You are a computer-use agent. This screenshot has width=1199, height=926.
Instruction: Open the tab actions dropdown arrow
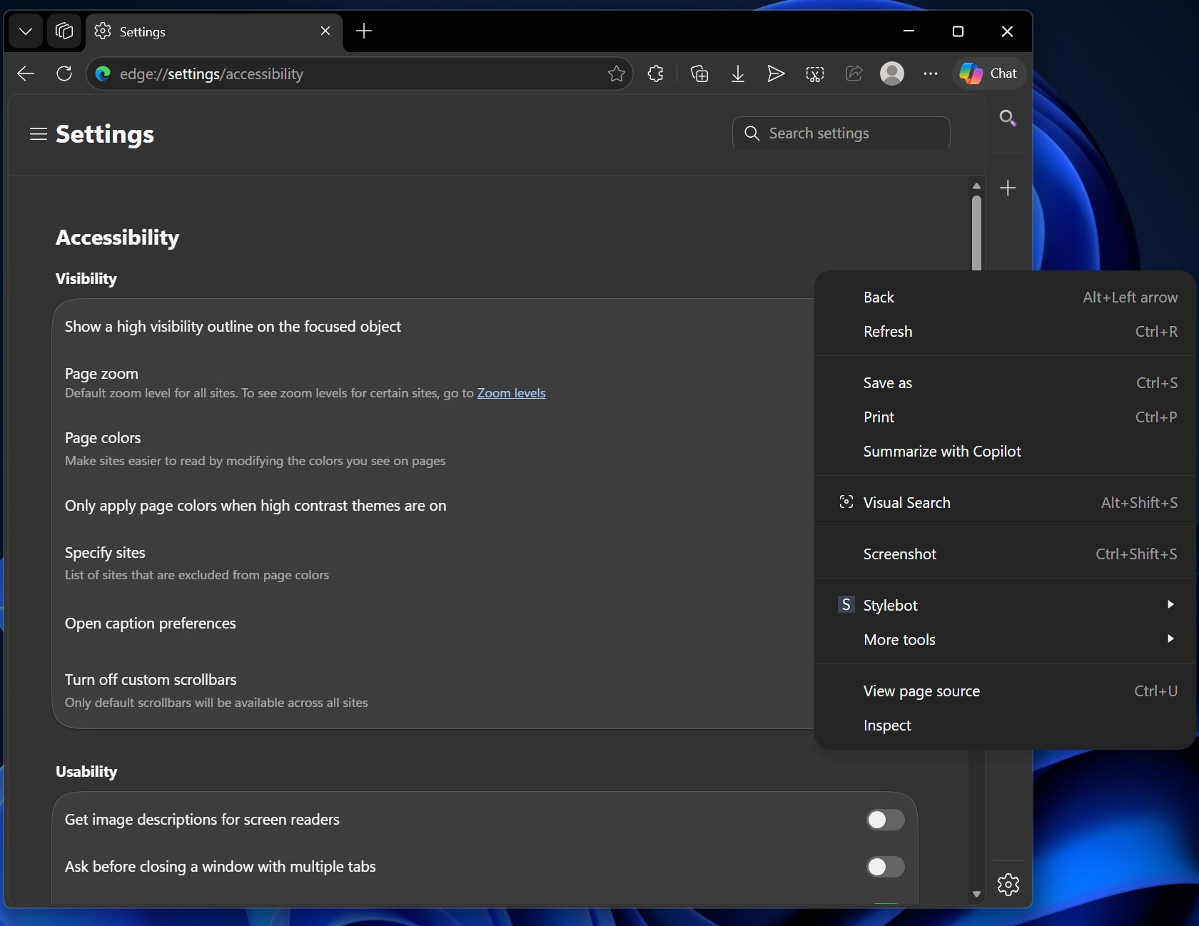pyautogui.click(x=25, y=31)
